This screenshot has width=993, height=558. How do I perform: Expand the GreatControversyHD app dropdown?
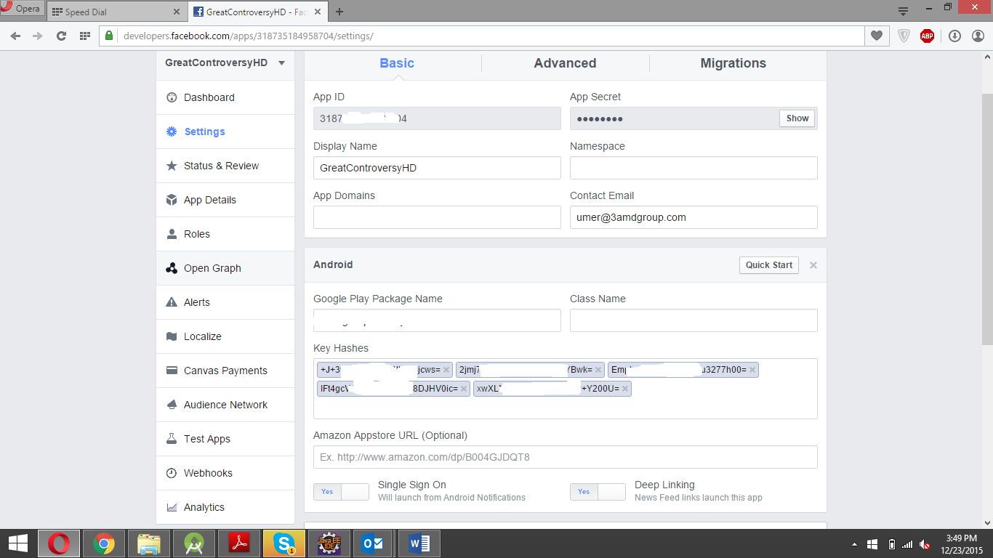tap(281, 63)
